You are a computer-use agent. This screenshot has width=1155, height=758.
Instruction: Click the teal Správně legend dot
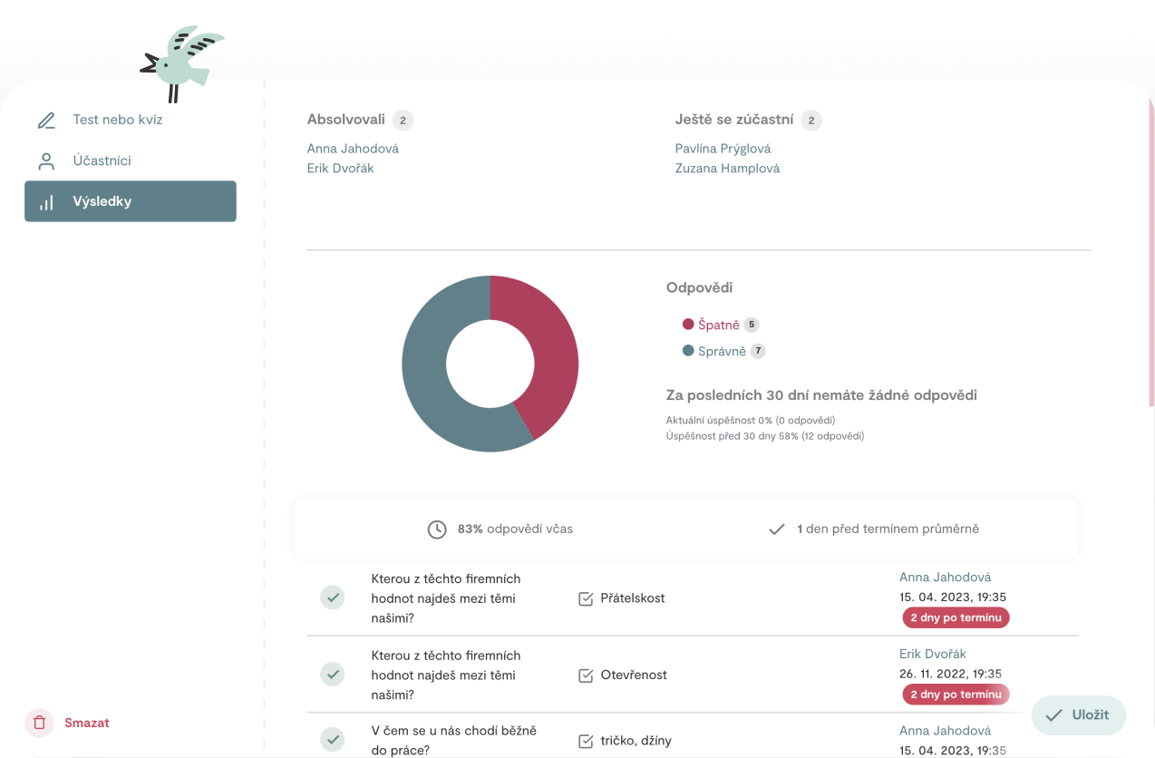coord(688,351)
